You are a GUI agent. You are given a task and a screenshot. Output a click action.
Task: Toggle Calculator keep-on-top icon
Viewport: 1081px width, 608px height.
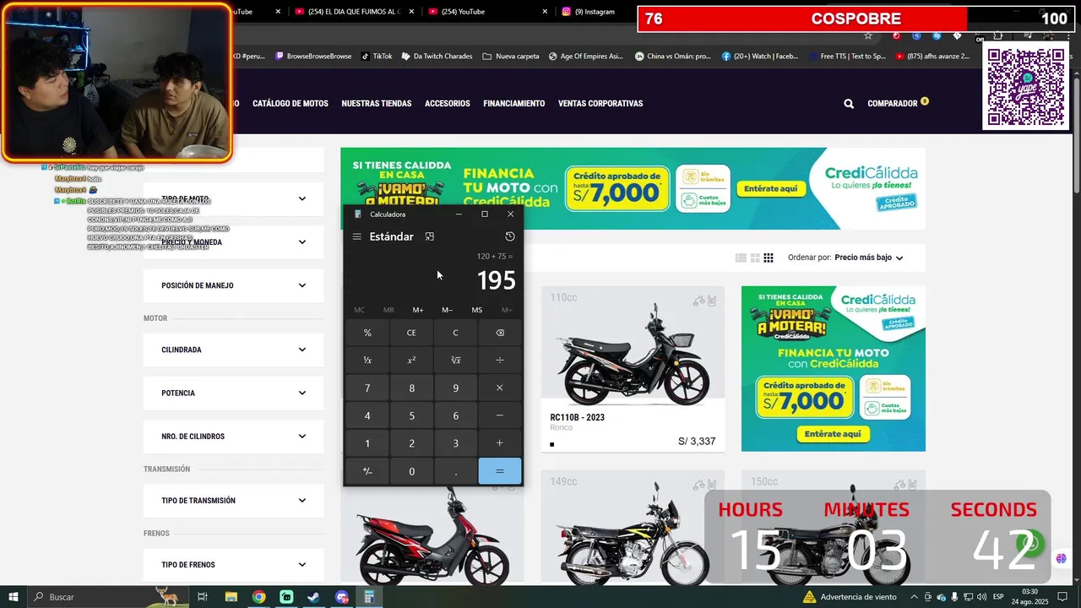click(x=430, y=236)
